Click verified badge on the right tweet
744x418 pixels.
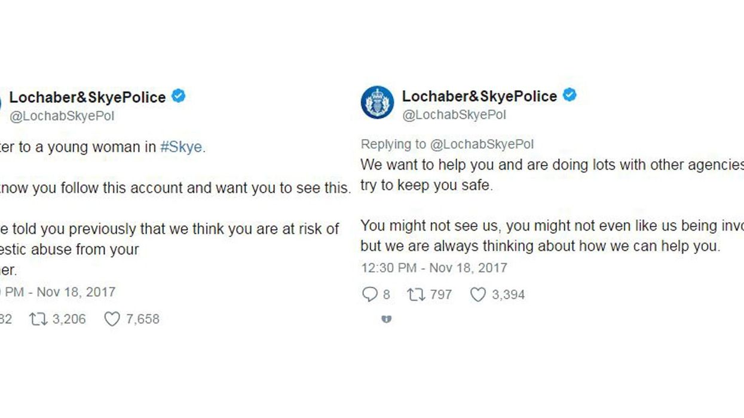[570, 95]
